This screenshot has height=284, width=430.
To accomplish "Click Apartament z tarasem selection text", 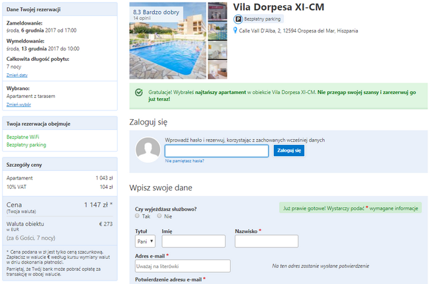I will (x=30, y=96).
